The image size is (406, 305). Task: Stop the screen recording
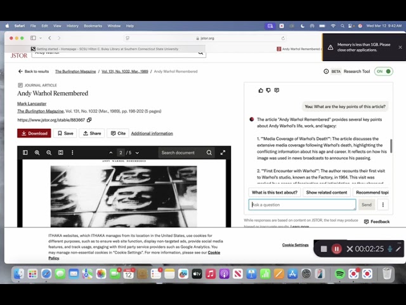(324, 249)
